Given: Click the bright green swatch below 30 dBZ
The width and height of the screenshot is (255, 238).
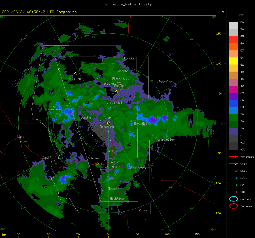Looking at the screenshot, I should pos(233,117).
